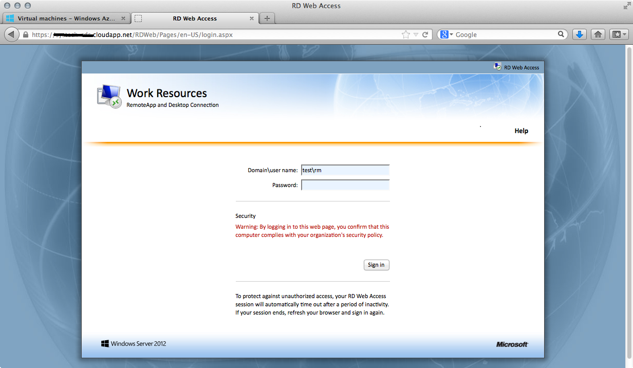Click the Password input field
633x368 pixels.
[345, 185]
